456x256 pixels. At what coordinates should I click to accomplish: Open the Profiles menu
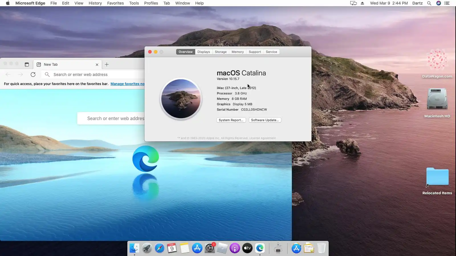click(x=151, y=3)
